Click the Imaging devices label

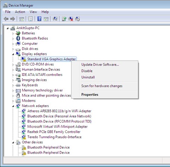(x=34, y=80)
